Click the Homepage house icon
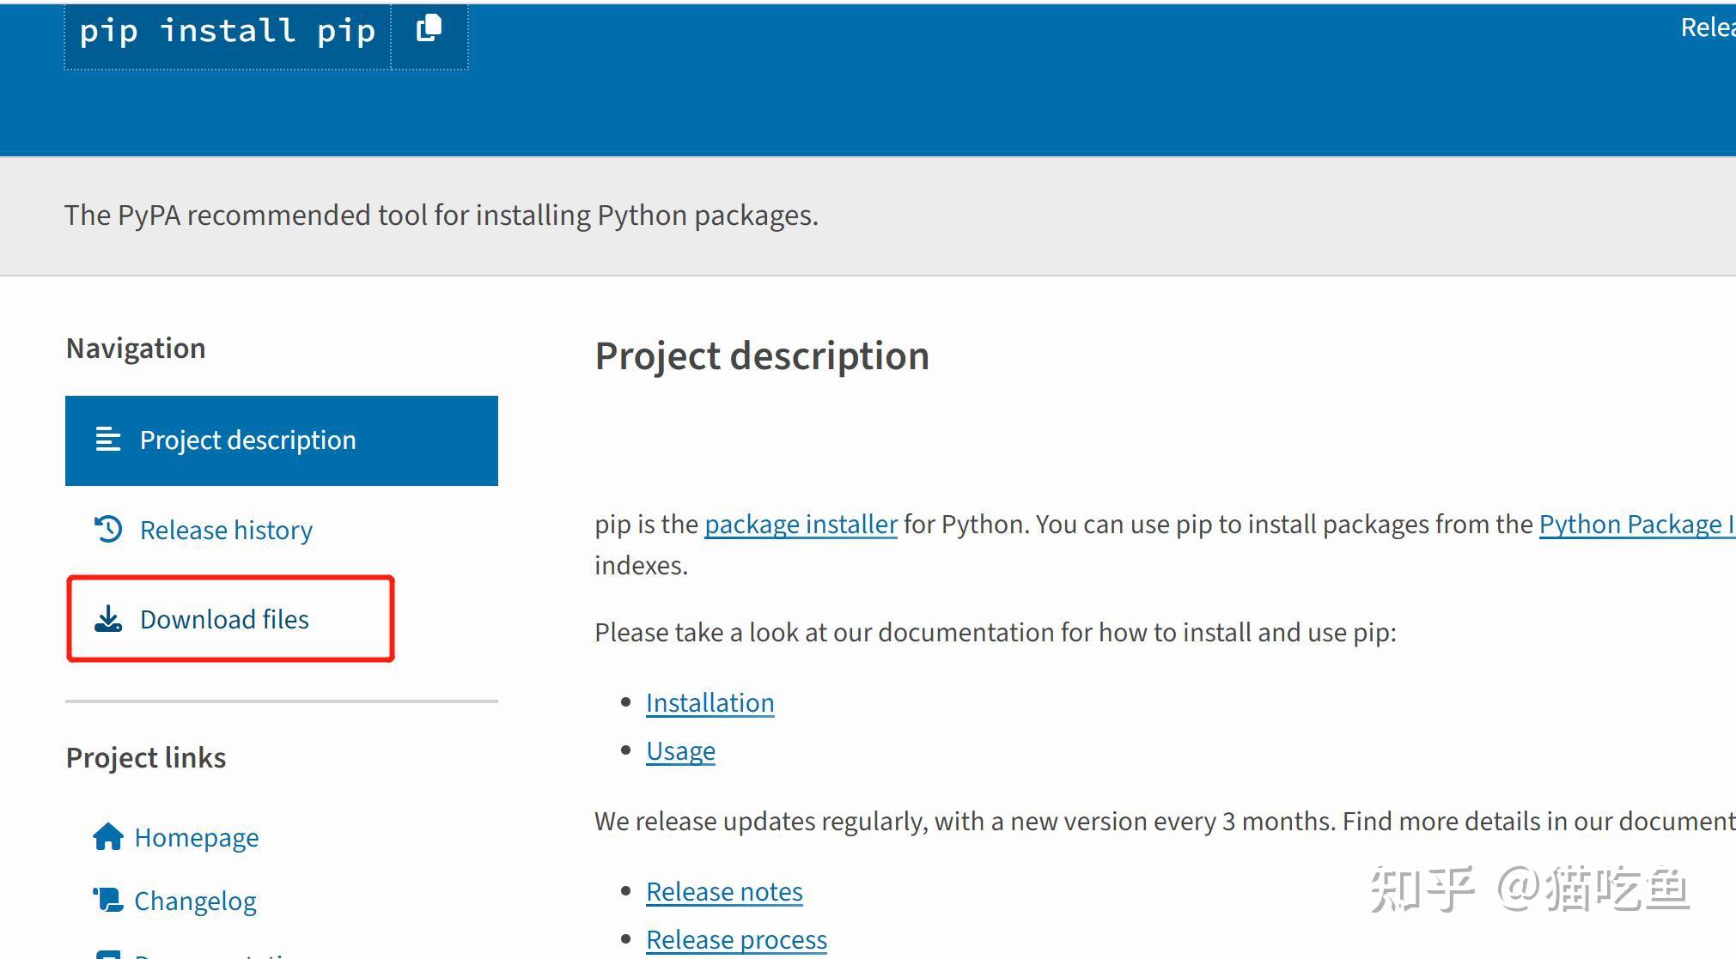The height and width of the screenshot is (959, 1736). [108, 836]
